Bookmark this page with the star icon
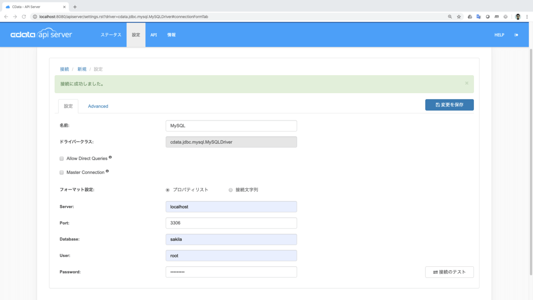533x300 pixels. [x=459, y=16]
